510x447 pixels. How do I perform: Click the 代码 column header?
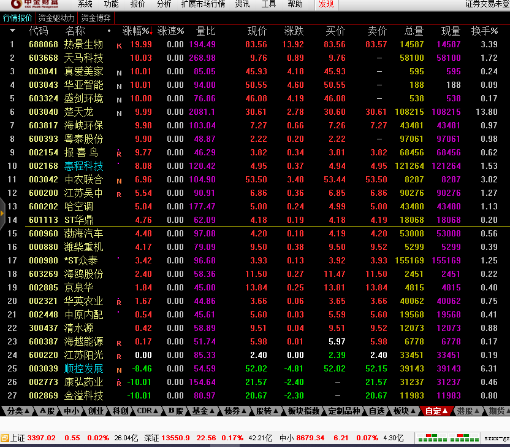pyautogui.click(x=39, y=31)
